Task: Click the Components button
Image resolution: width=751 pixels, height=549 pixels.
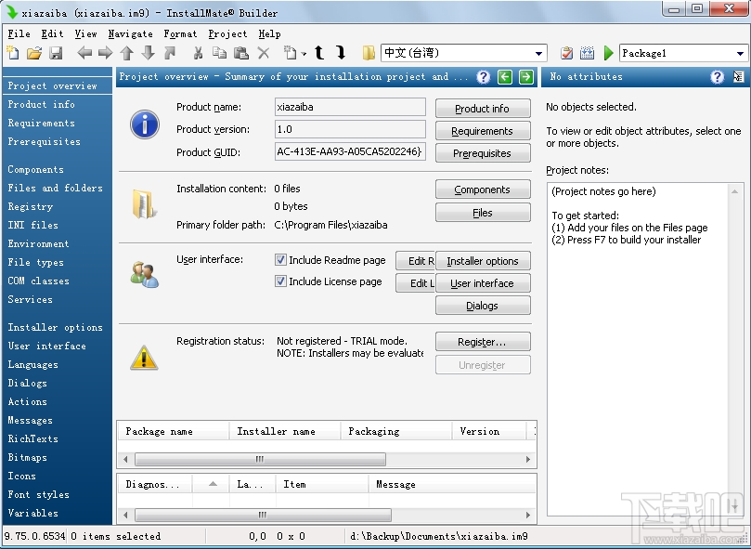Action: click(x=483, y=190)
